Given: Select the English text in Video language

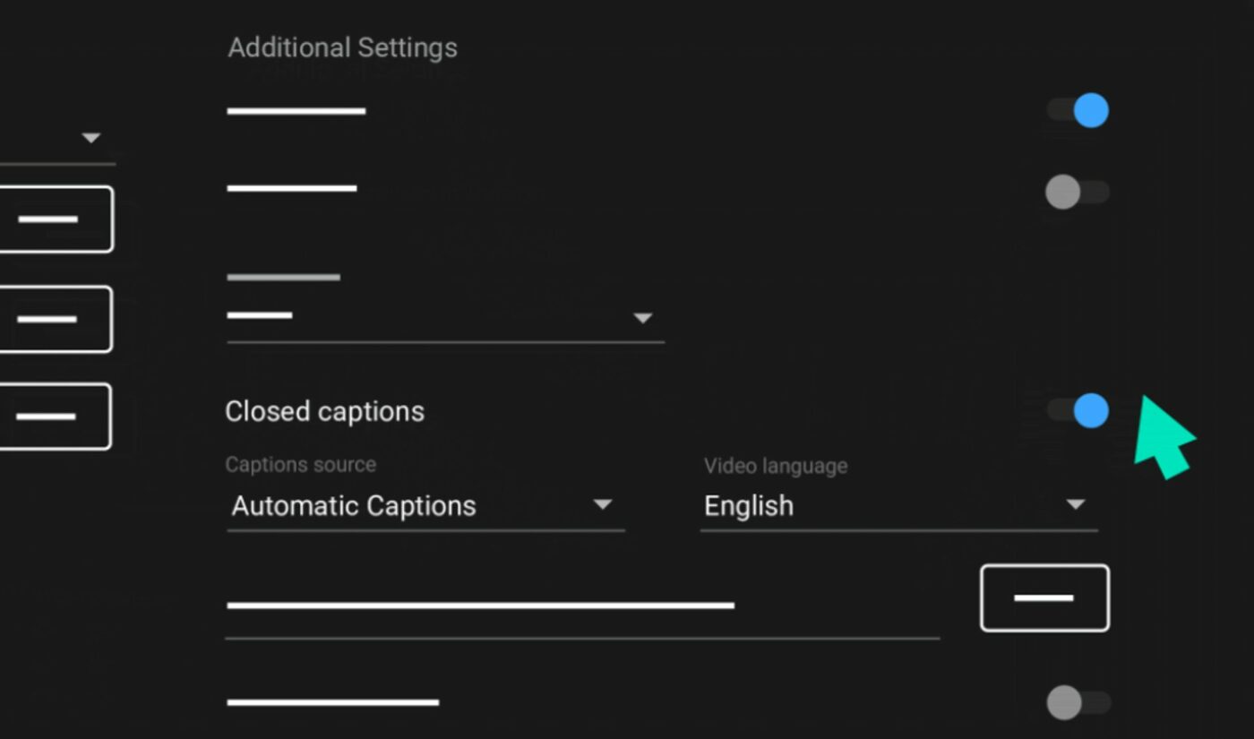Looking at the screenshot, I should pos(749,506).
